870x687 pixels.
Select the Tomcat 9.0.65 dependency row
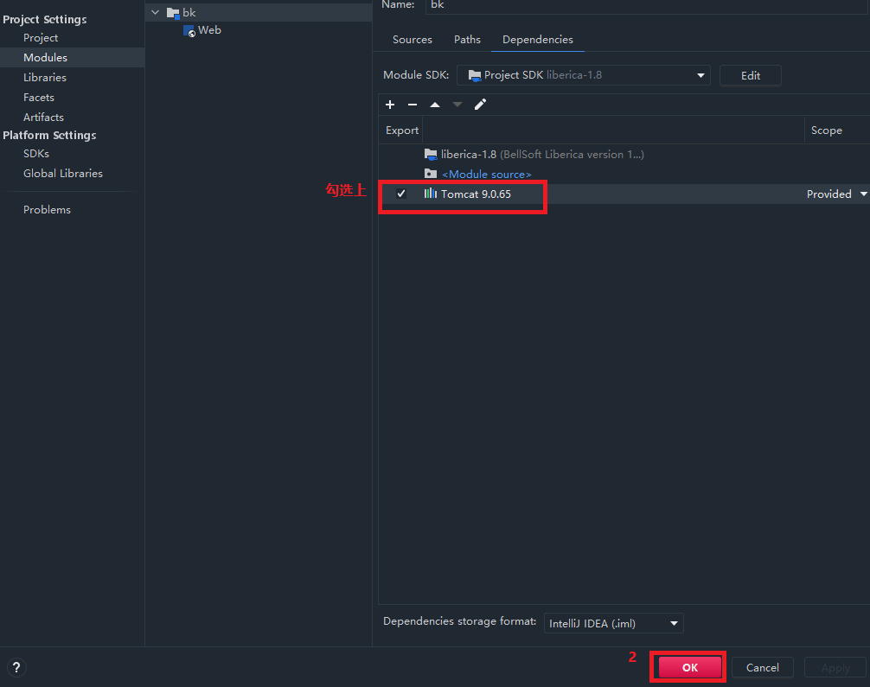(x=624, y=194)
